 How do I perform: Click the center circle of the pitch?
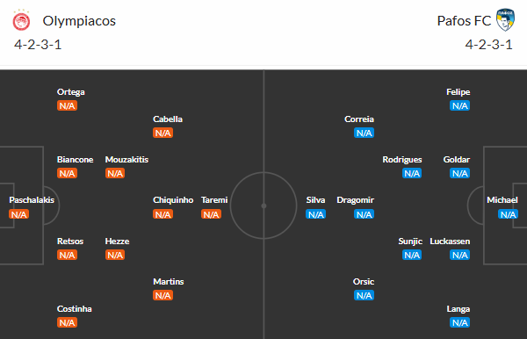pos(263,206)
